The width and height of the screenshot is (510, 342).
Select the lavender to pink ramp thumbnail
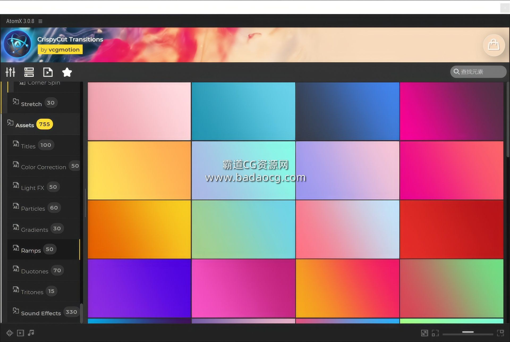click(347, 170)
